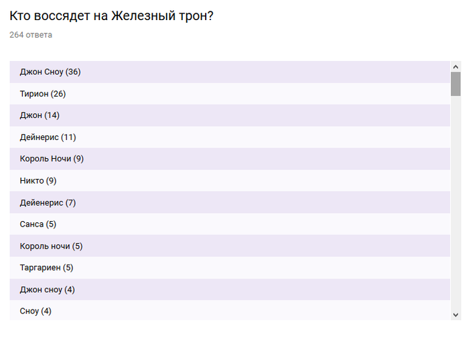Click the scrollbar down arrow
The height and width of the screenshot is (341, 469).
(456, 314)
